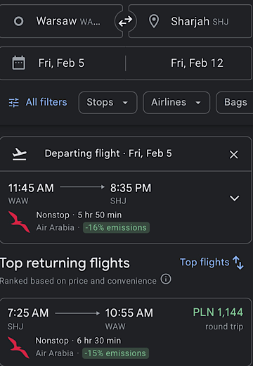
Task: Edit the Warsaw origin field
Action: click(60, 21)
